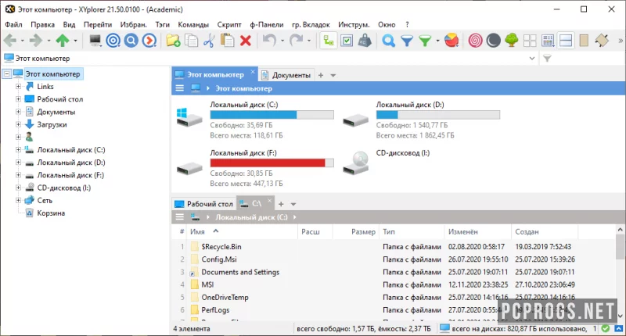Open dropdown arrow next to Undo button
This screenshot has width=626, height=336.
pyautogui.click(x=282, y=41)
